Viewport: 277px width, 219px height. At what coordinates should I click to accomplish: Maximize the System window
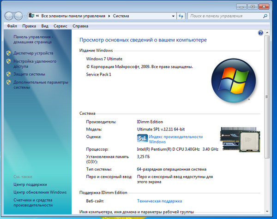coord(253,7)
